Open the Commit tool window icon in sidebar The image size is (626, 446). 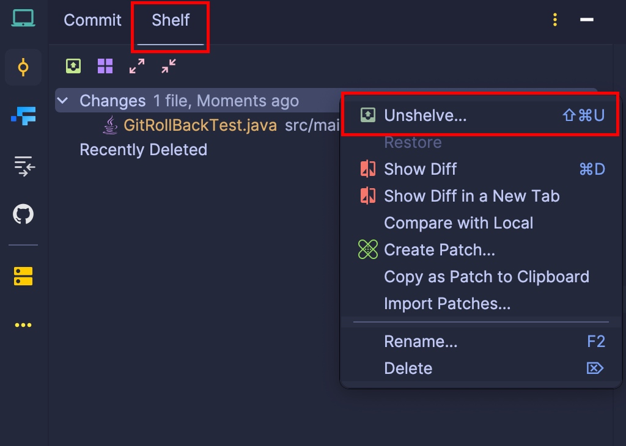tap(23, 67)
